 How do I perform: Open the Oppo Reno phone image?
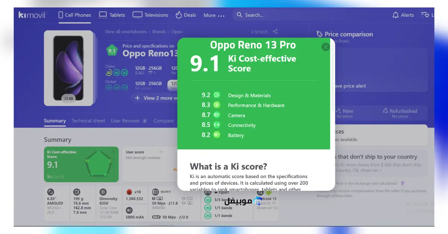point(68,67)
